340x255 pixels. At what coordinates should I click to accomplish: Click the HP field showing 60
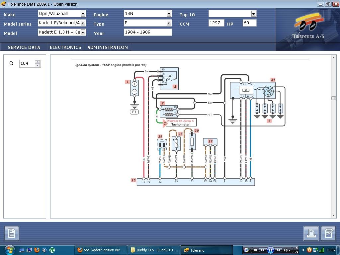250,23
